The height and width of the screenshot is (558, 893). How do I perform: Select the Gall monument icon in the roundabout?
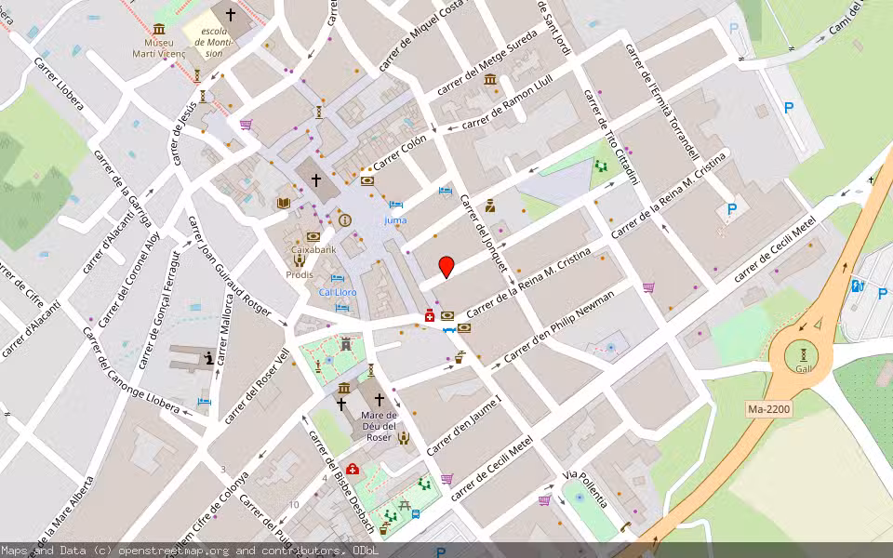click(x=803, y=355)
